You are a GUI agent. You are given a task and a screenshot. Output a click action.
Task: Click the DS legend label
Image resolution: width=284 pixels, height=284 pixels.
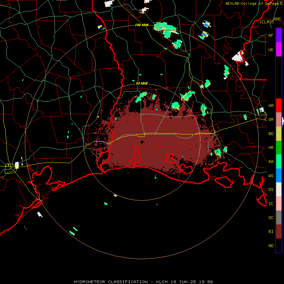pyautogui.click(x=271, y=190)
